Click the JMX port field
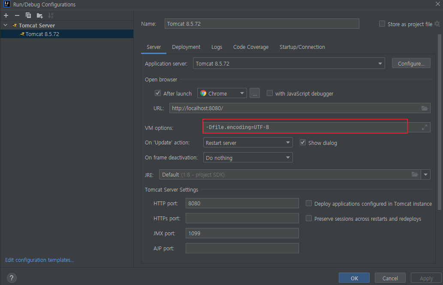Viewport: 443px width, 285px height. (242, 233)
